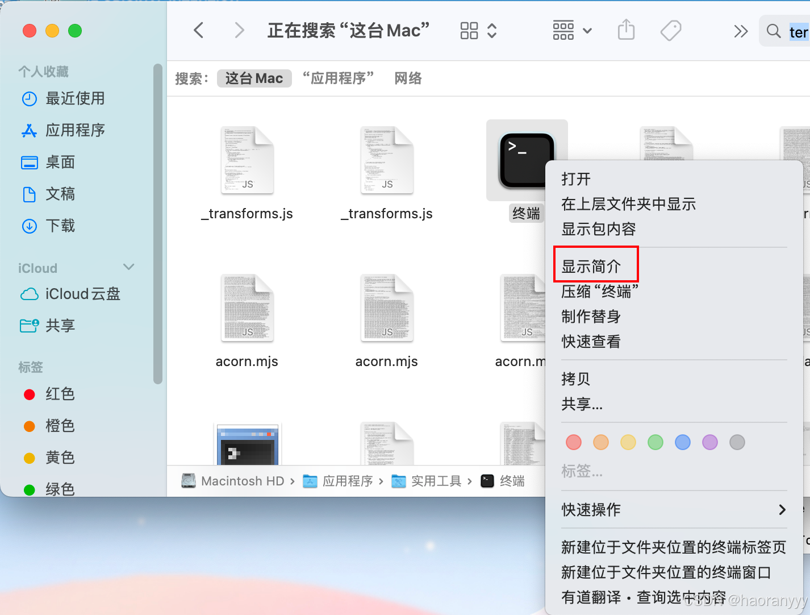Open 共享 in the sidebar
810x615 pixels.
click(48, 326)
